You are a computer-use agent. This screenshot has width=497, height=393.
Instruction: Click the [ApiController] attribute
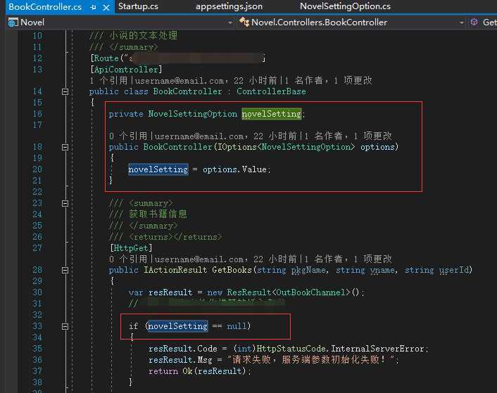(x=126, y=70)
